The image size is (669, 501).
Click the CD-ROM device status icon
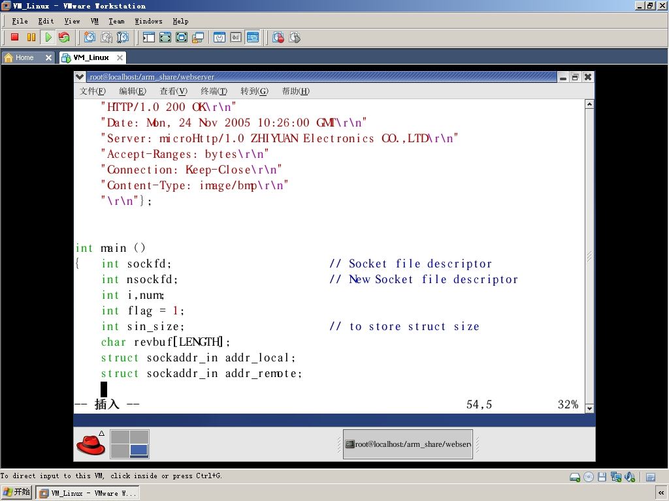pyautogui.click(x=589, y=477)
